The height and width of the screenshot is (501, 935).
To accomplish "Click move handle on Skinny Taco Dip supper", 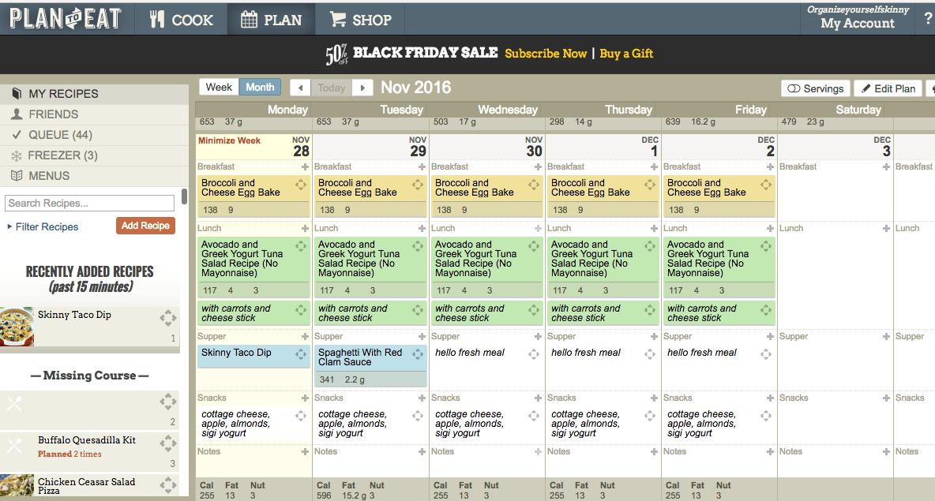I will tap(301, 353).
